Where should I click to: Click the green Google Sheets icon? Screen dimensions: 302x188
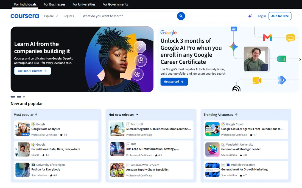pyautogui.click(x=282, y=59)
